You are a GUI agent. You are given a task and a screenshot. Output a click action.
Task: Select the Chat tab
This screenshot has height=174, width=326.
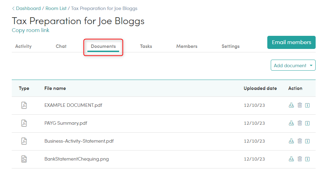pyautogui.click(x=61, y=46)
